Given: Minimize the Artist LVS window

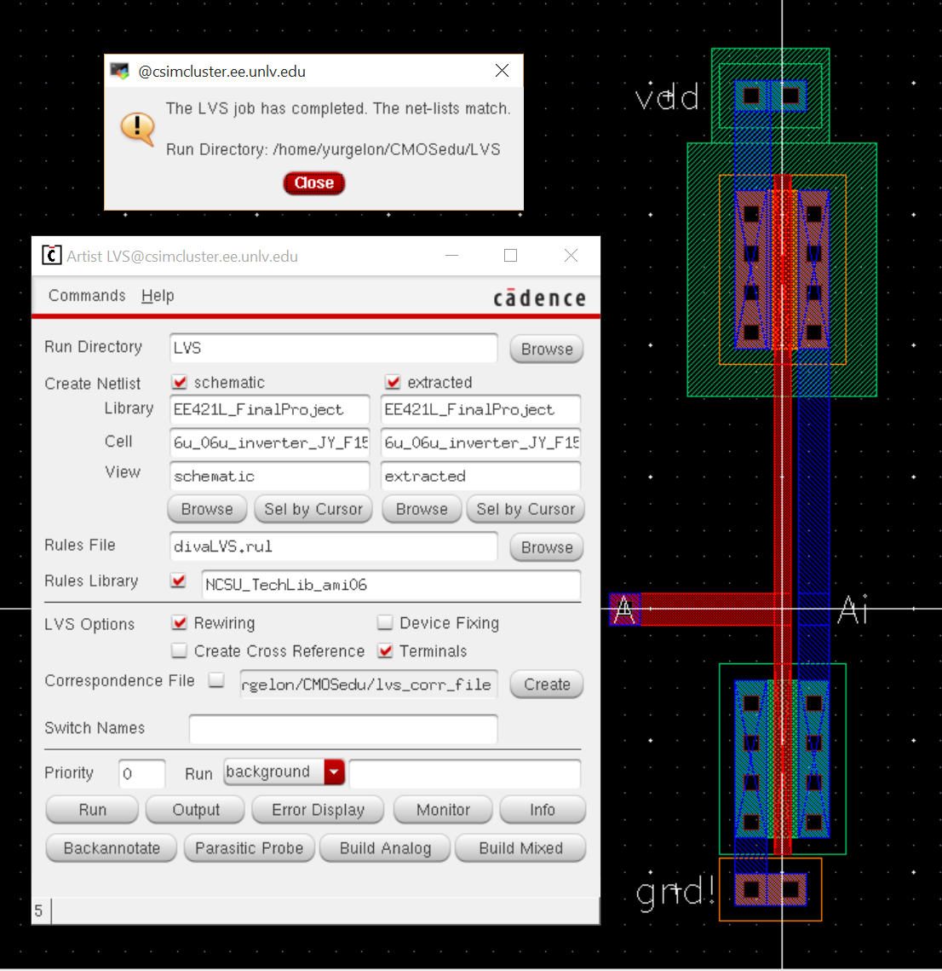Looking at the screenshot, I should coord(452,255).
